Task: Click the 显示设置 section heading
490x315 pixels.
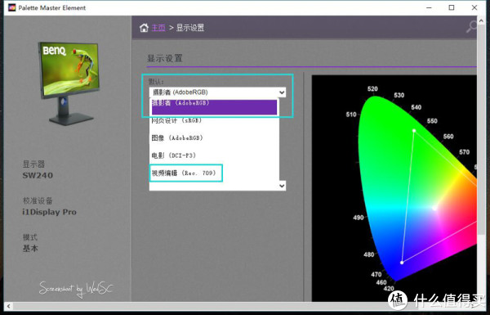Action: tap(165, 58)
